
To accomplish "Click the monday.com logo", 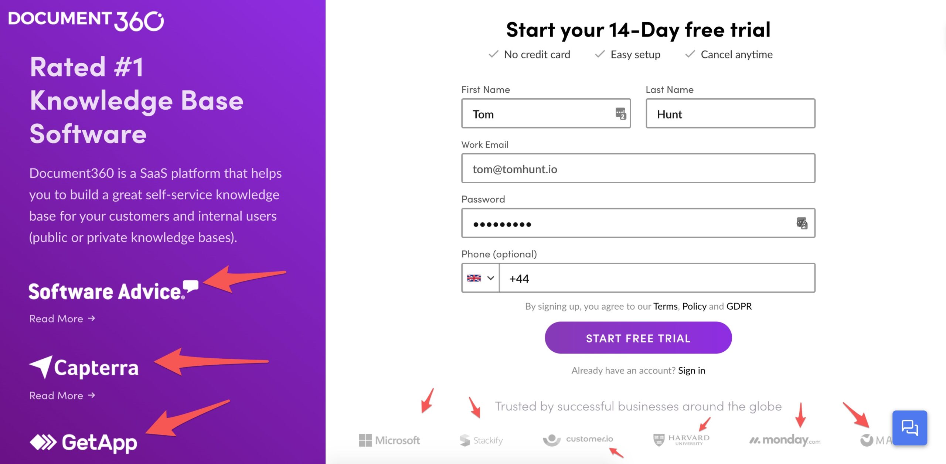I will tap(784, 440).
